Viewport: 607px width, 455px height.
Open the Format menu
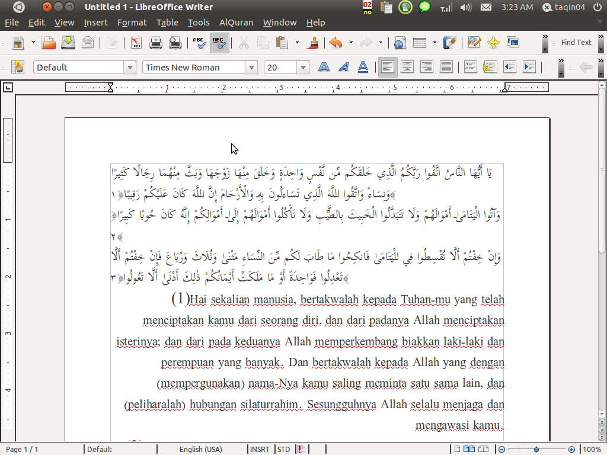[132, 23]
